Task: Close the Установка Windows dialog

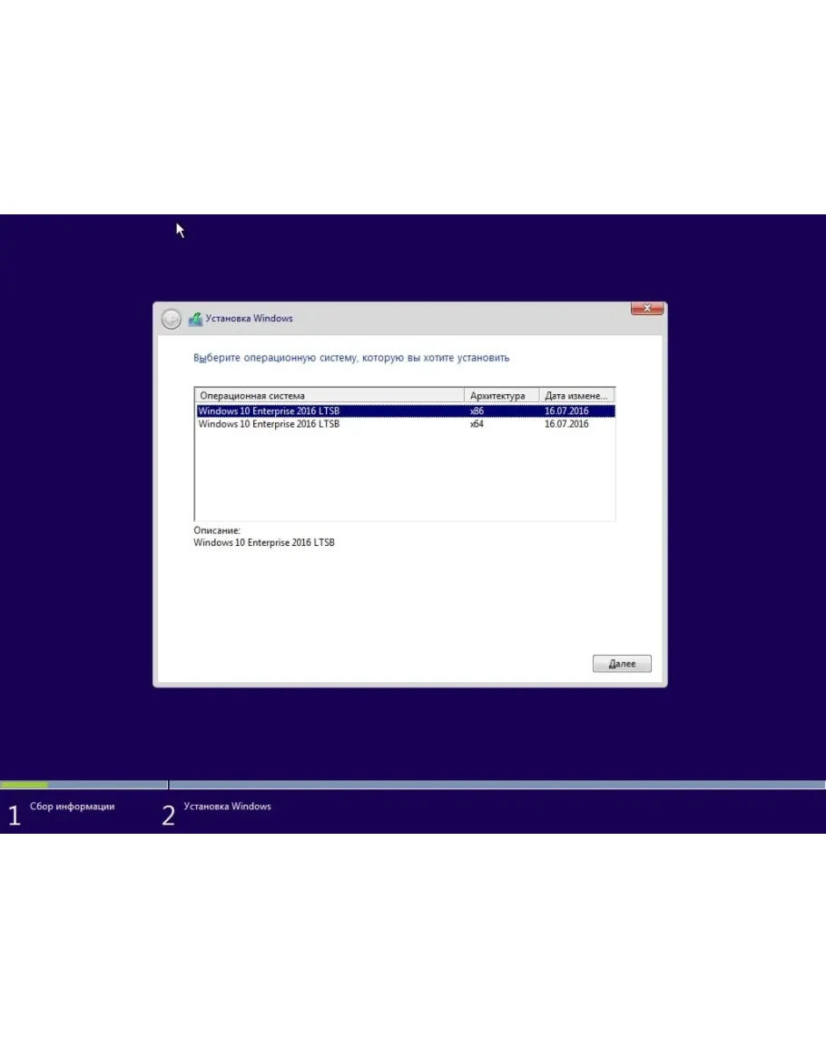Action: [646, 309]
